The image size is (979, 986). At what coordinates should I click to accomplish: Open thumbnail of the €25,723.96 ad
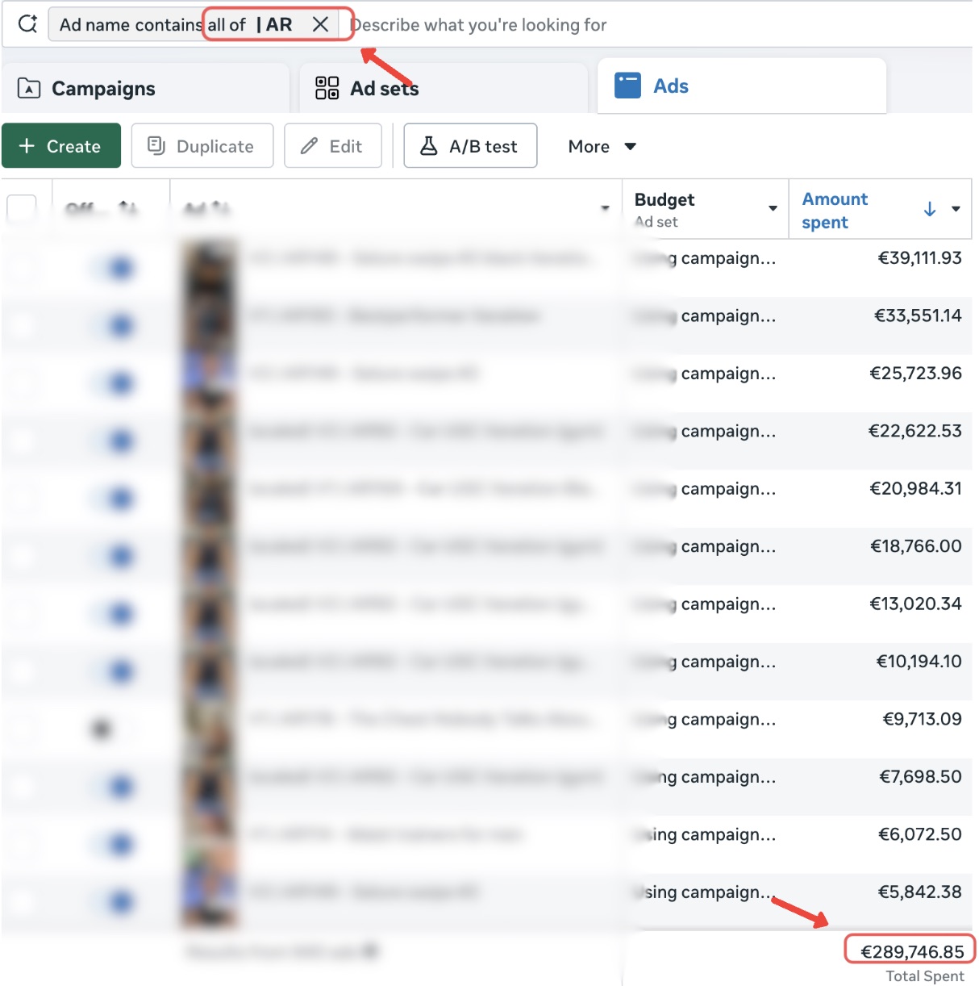(x=209, y=383)
